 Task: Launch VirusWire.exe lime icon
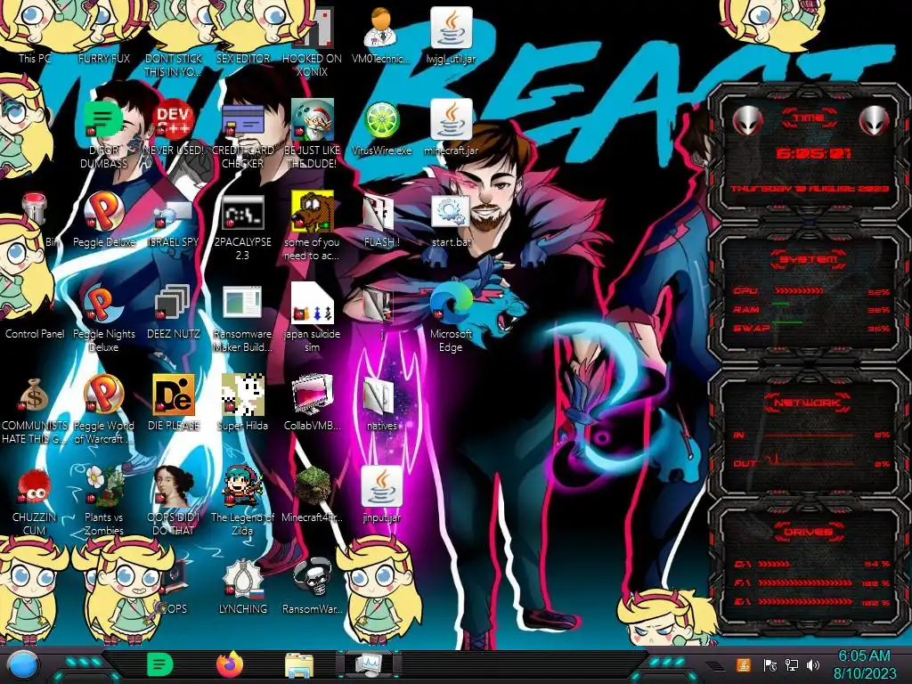coord(381,129)
